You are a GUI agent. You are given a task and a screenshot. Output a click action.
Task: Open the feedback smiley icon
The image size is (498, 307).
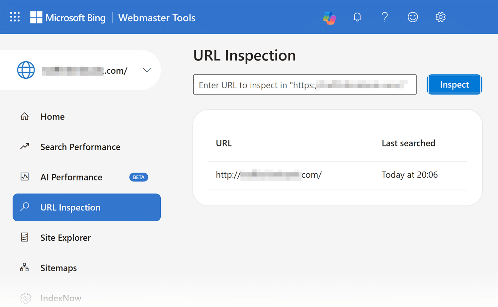tap(413, 17)
